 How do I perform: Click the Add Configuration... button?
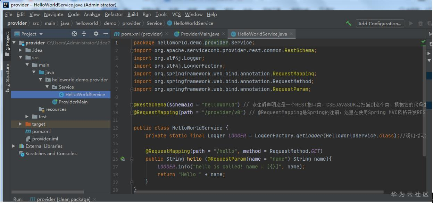pyautogui.click(x=380, y=23)
